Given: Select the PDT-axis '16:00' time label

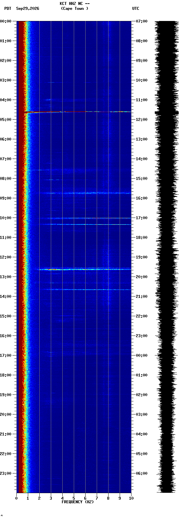Looking at the screenshot, I should click(x=6, y=336).
